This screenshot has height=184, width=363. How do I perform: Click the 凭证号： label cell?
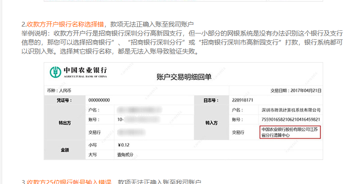pos(65,100)
